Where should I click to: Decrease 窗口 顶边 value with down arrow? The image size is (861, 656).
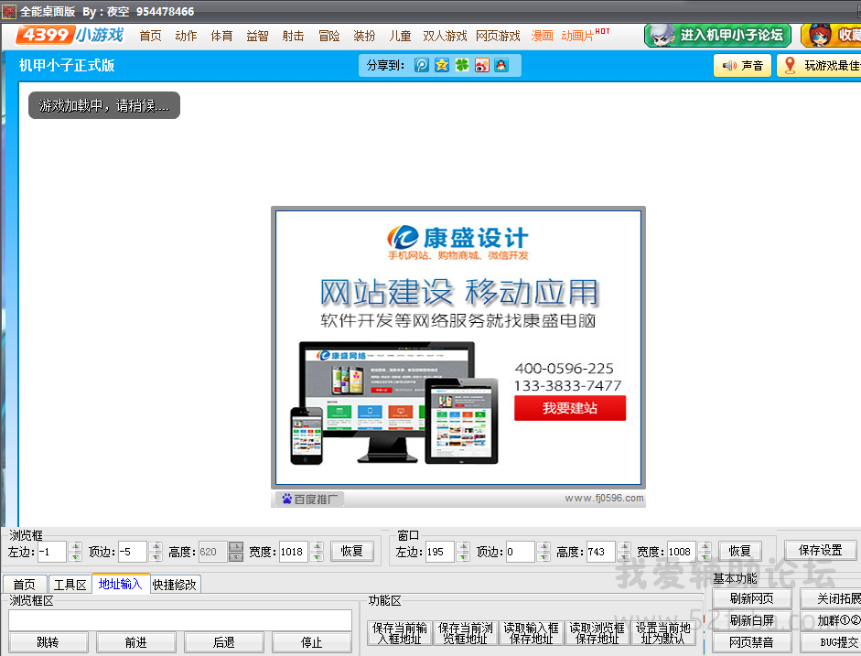pyautogui.click(x=544, y=556)
